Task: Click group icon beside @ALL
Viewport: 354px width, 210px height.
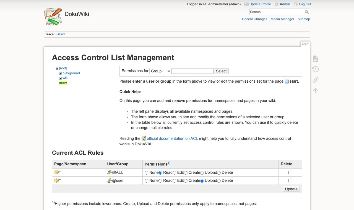Action: (110, 172)
